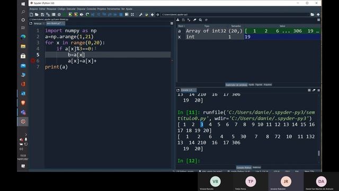The height and width of the screenshot is (191, 339).
Task: Sort variables by Nome column header
Action: [181, 26]
